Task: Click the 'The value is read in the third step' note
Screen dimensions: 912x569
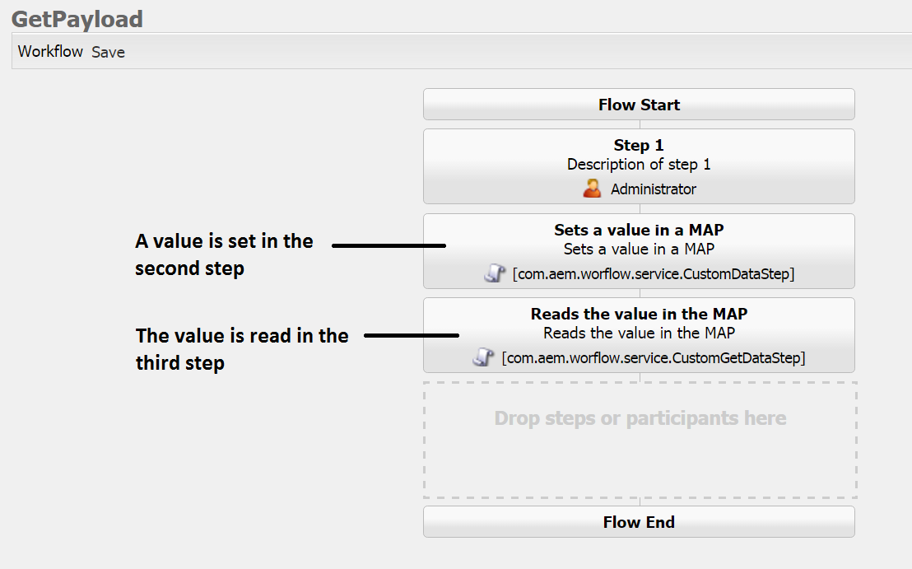Action: pos(241,348)
